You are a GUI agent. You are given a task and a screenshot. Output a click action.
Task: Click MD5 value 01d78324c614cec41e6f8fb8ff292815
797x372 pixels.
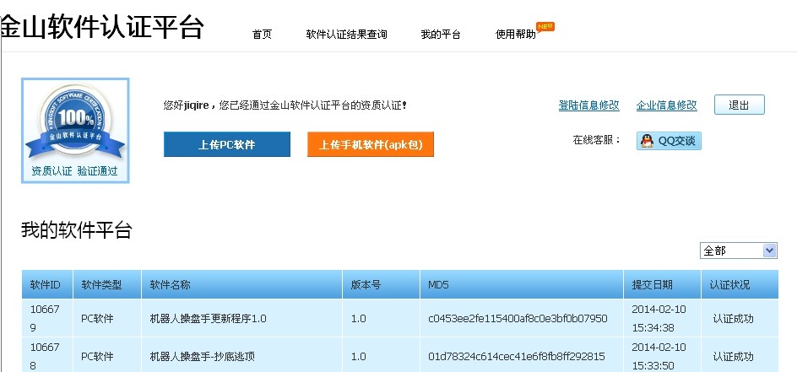tap(517, 357)
